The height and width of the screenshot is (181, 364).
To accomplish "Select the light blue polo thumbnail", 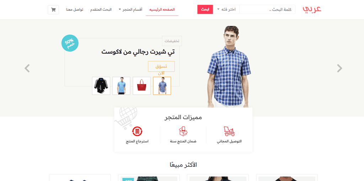I will (122, 86).
